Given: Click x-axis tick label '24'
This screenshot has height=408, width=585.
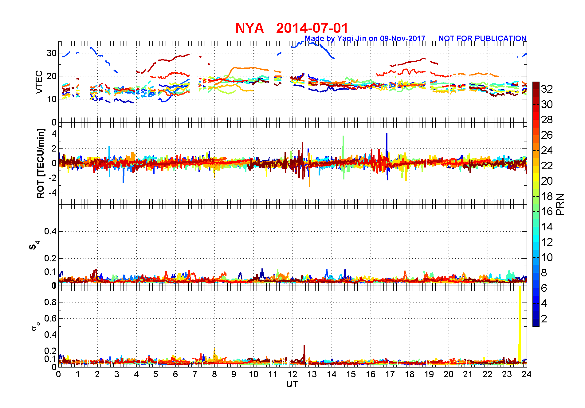Looking at the screenshot, I should 527,374.
